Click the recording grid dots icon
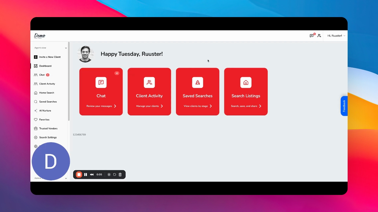378x212 pixels. pyautogui.click(x=109, y=175)
